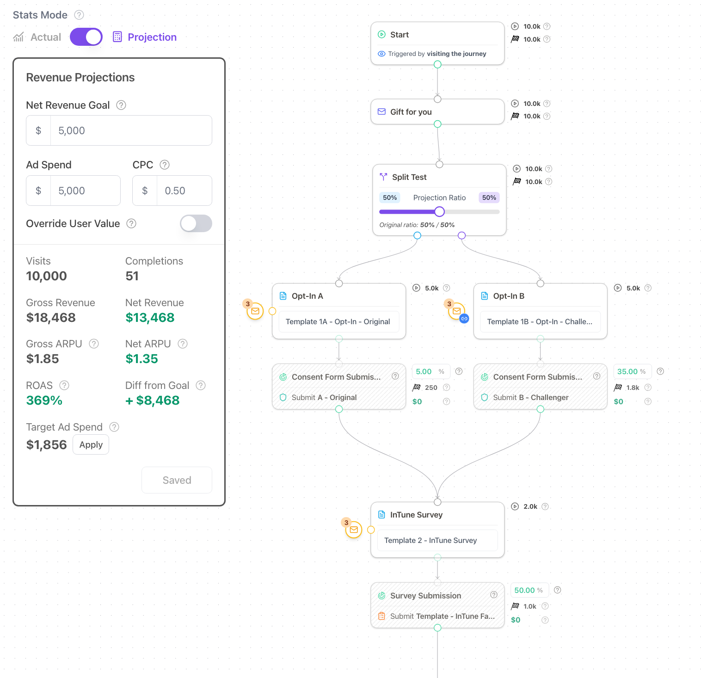Screen dimensions: 701x678
Task: Click the Saved button
Action: 177,480
